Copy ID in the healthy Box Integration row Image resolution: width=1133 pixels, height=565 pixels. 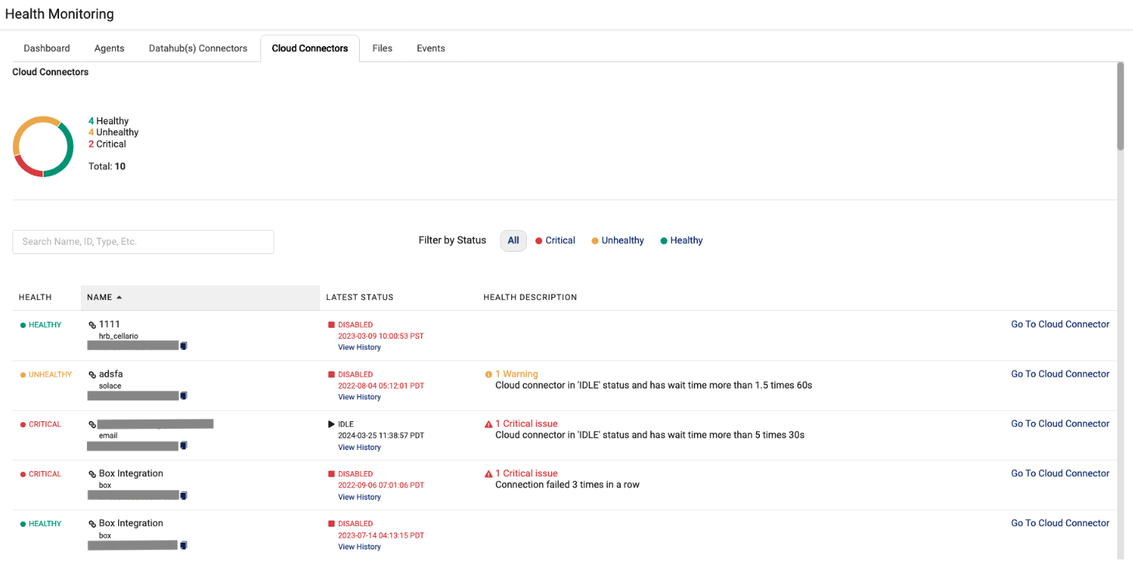[x=183, y=546]
